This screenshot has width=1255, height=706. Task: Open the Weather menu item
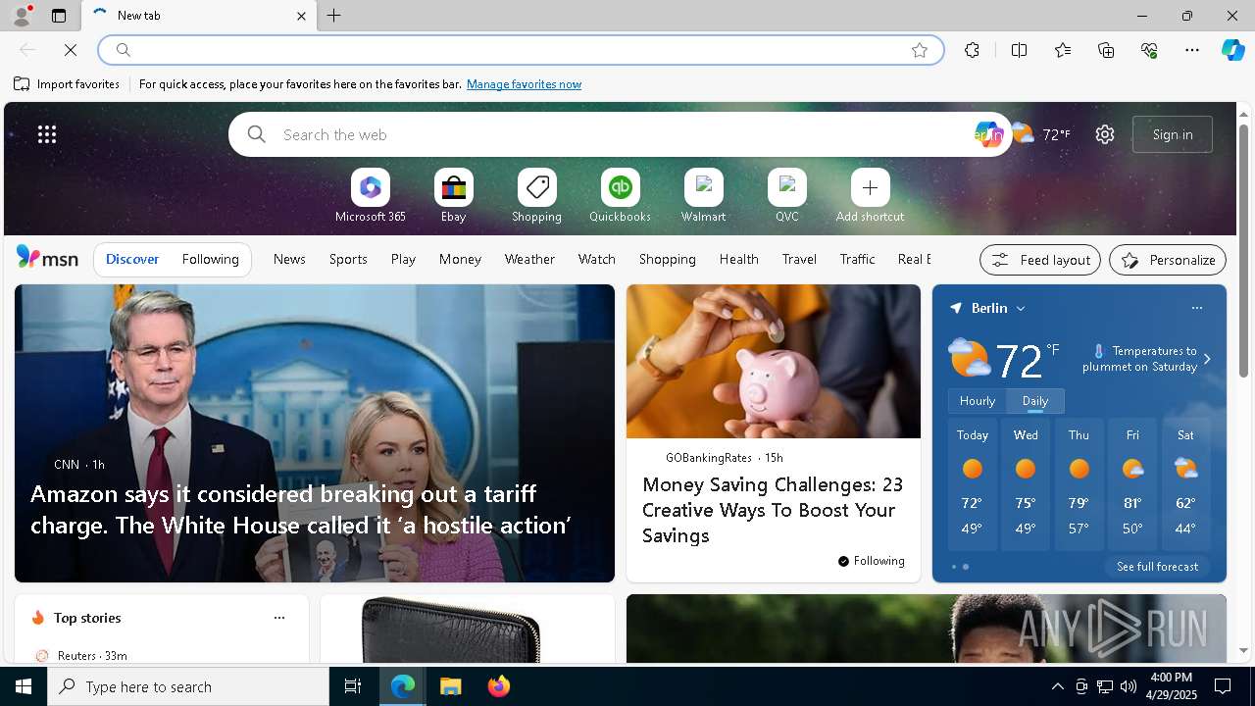[529, 259]
